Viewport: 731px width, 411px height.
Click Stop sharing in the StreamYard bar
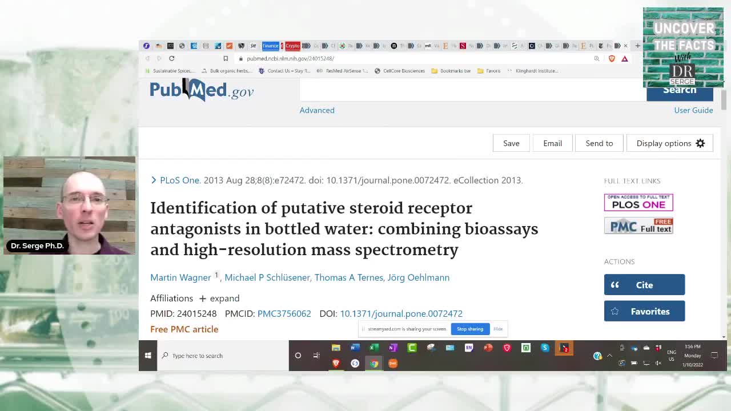coord(470,329)
